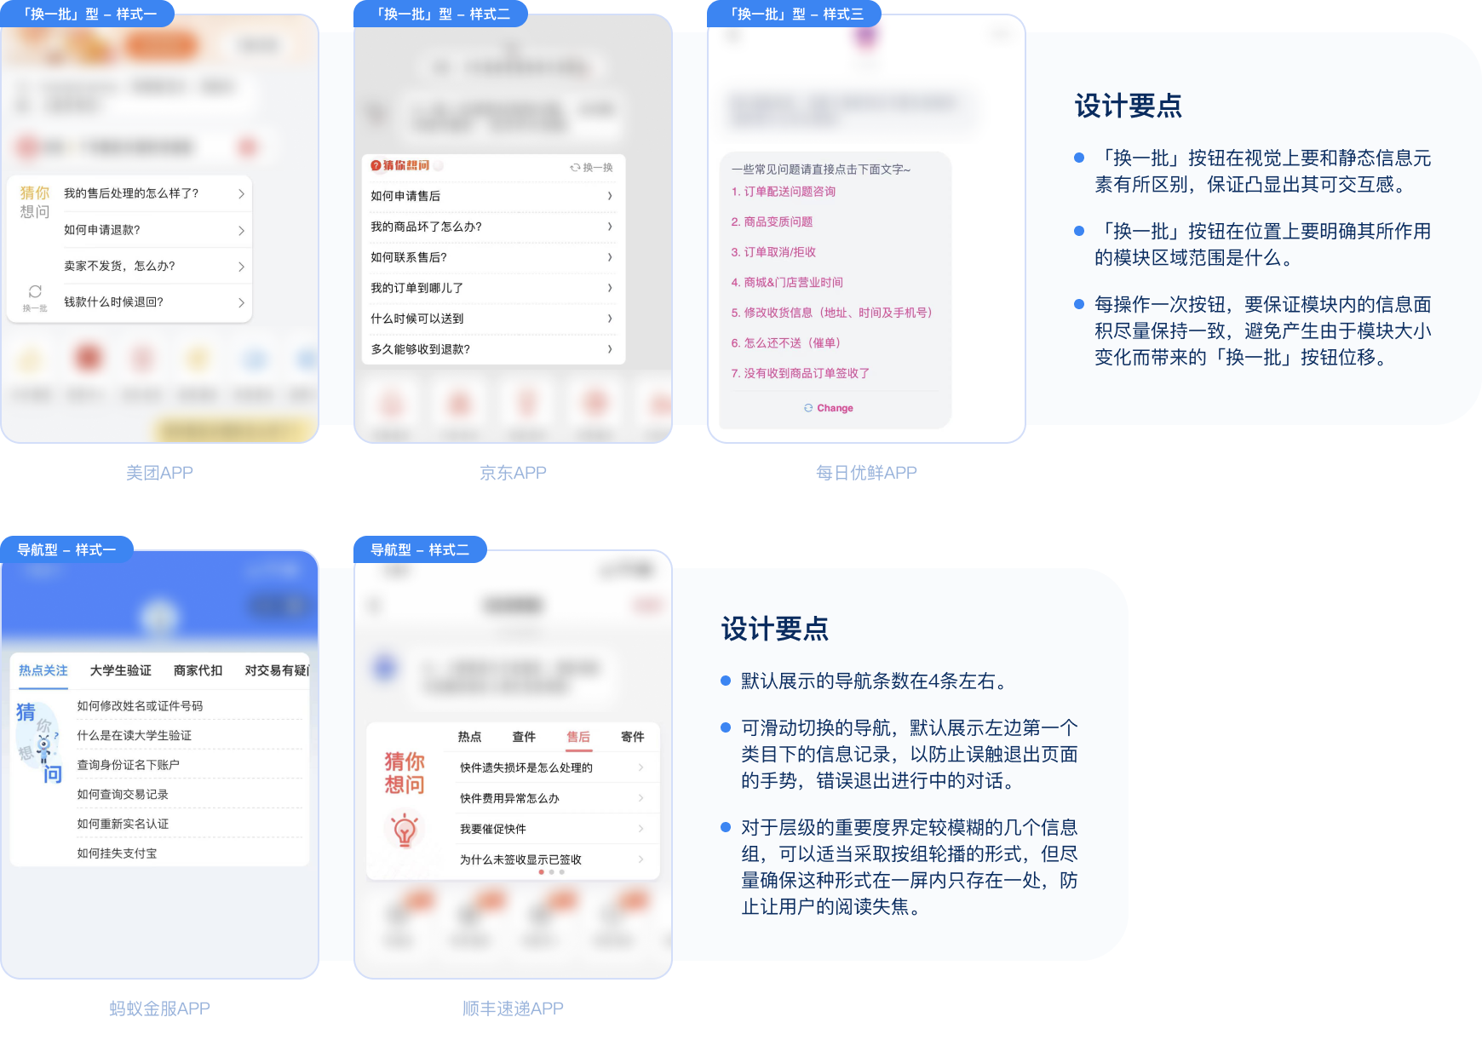Click the 蚂蚁金服APP caption
Viewport: 1482px width, 1046px height.
(x=159, y=1009)
